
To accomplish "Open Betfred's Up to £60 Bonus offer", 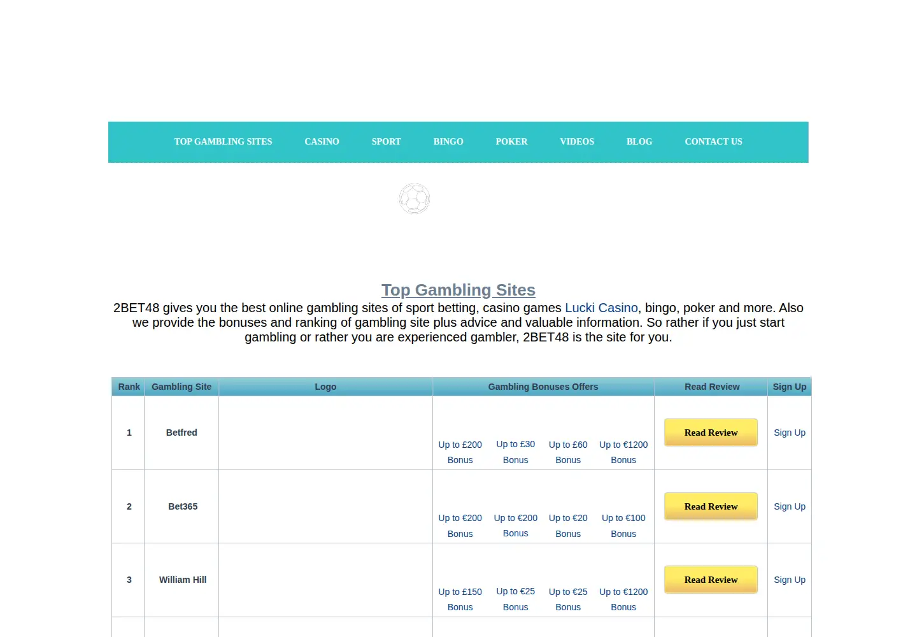I will [568, 452].
